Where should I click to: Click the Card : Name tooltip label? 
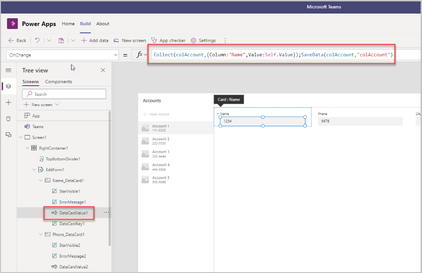pyautogui.click(x=229, y=100)
